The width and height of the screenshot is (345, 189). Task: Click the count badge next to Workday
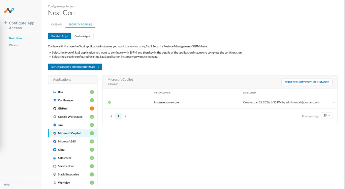click(x=92, y=183)
